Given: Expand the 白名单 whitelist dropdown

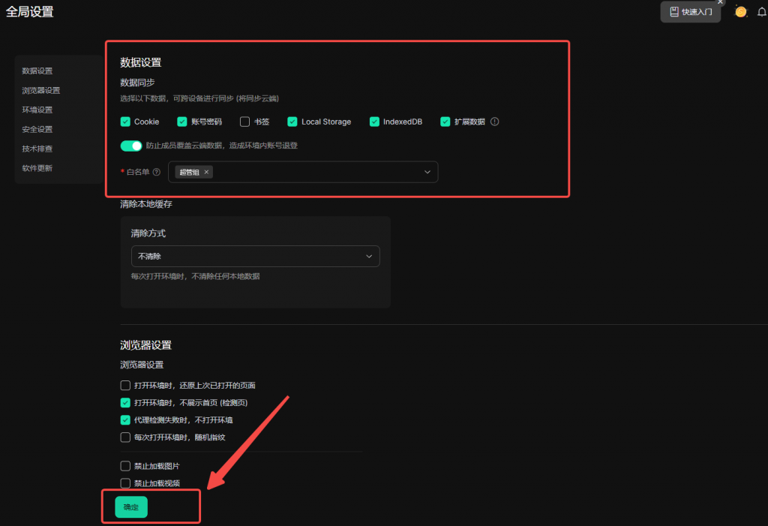Looking at the screenshot, I should [427, 172].
